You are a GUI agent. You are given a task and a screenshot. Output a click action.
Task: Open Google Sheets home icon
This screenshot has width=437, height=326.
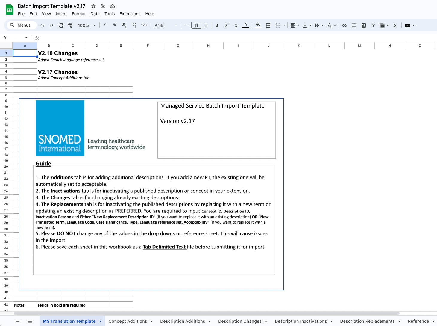10,10
